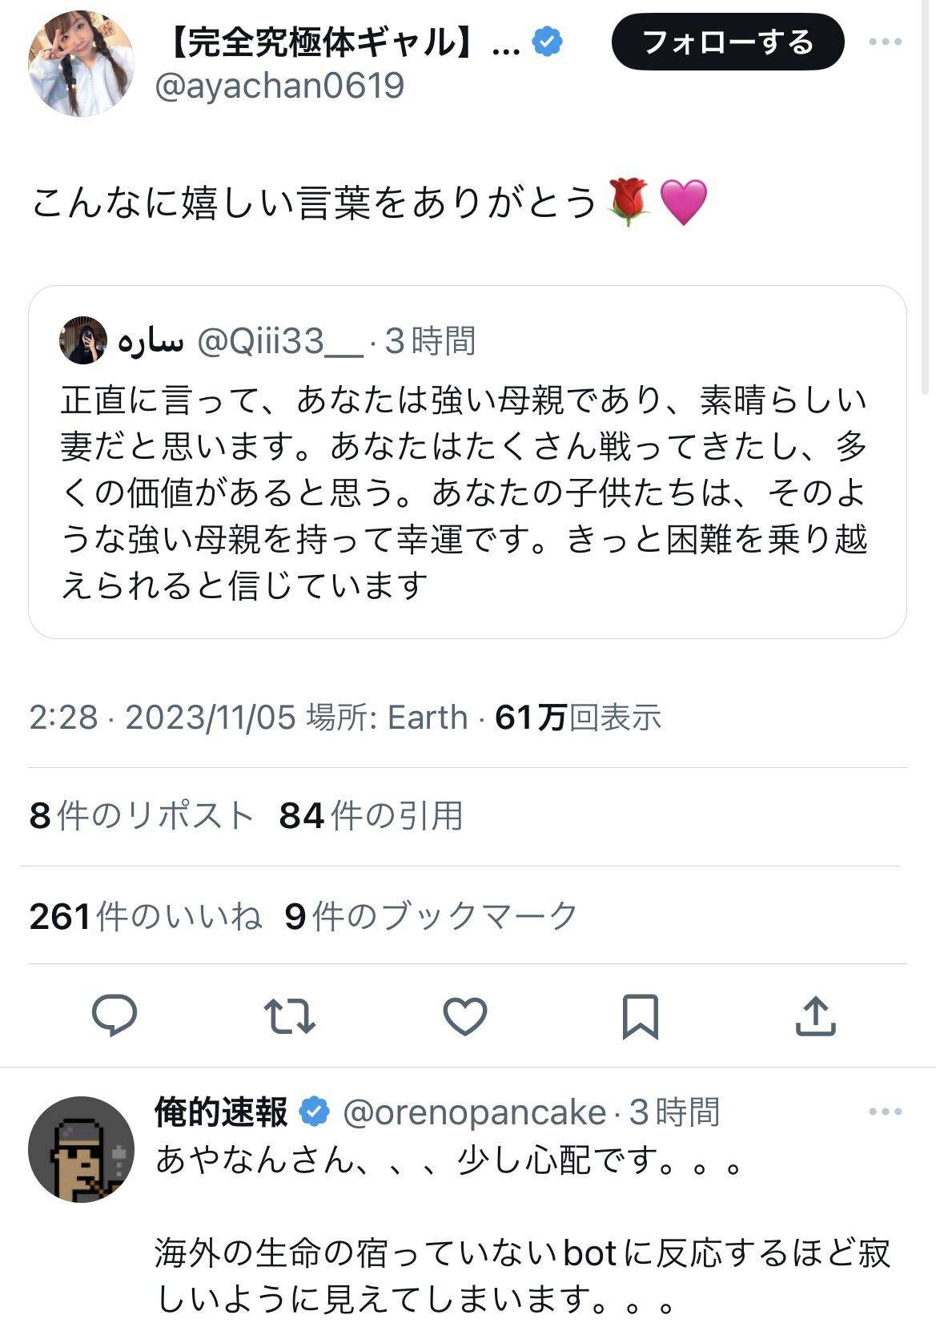
Task: Tap the quoted author's small avatar
Action: pos(82,340)
